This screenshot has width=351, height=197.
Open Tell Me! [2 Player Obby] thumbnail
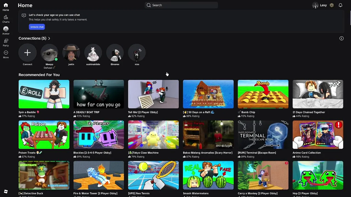[153, 94]
